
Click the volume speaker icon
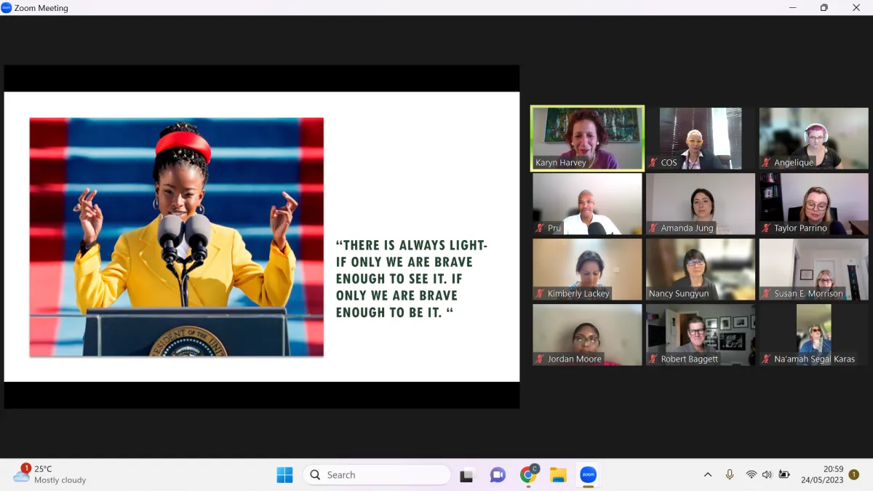[x=767, y=475]
